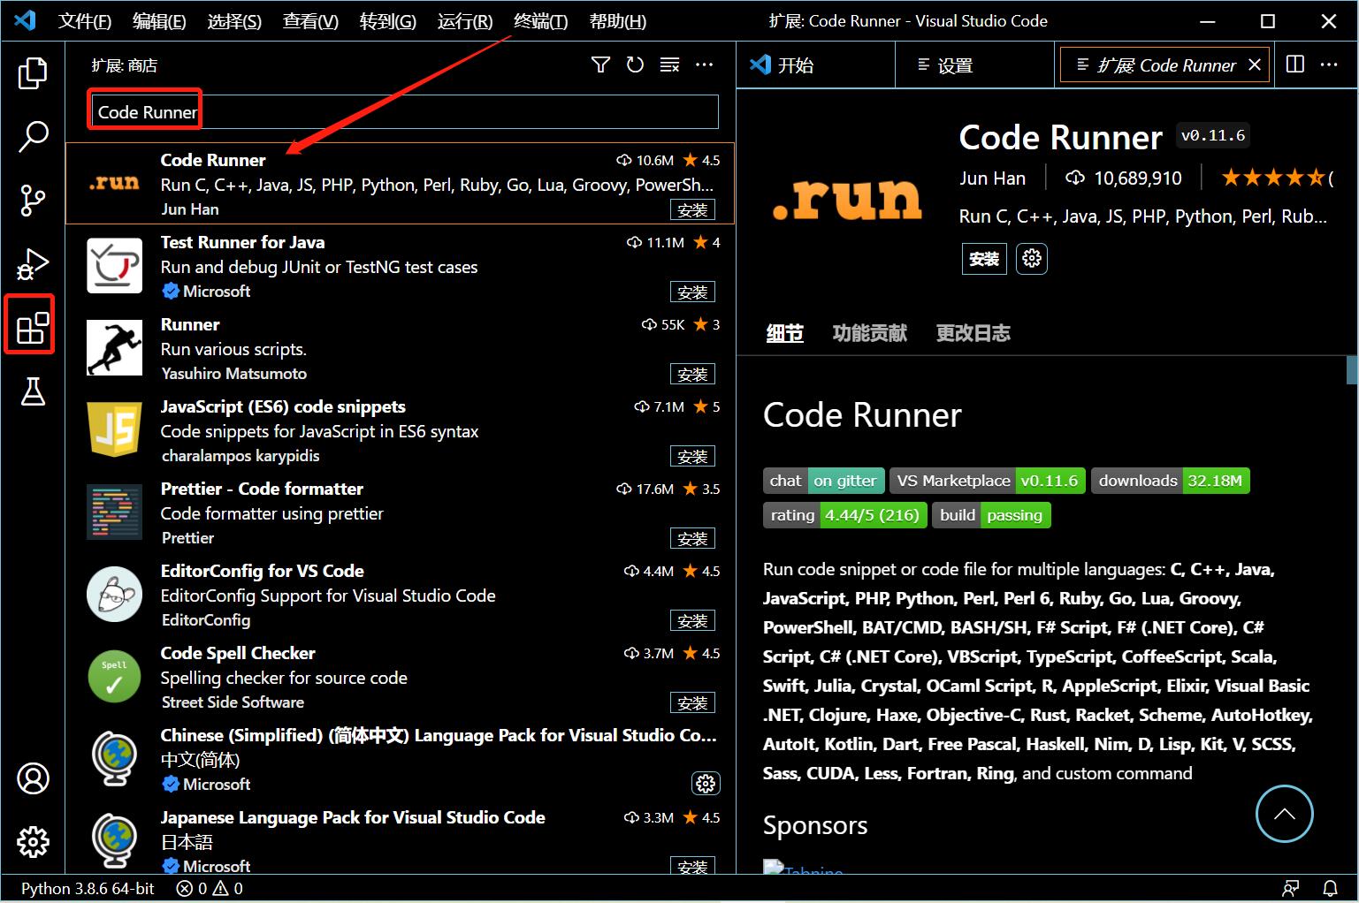Click the downloads 32.18M badge
The width and height of the screenshot is (1359, 903).
(1171, 481)
